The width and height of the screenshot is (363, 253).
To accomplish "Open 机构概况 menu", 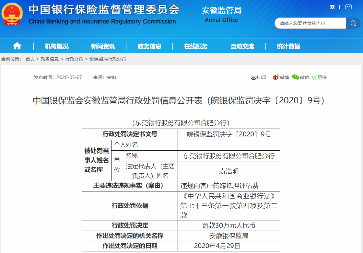I will tap(56, 46).
